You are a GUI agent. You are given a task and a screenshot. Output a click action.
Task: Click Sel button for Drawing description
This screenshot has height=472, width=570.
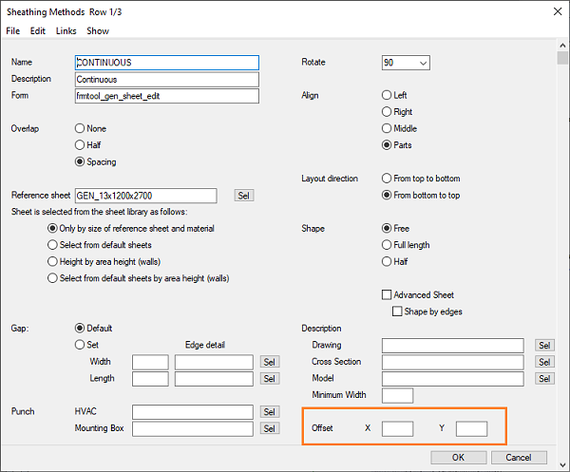click(544, 346)
